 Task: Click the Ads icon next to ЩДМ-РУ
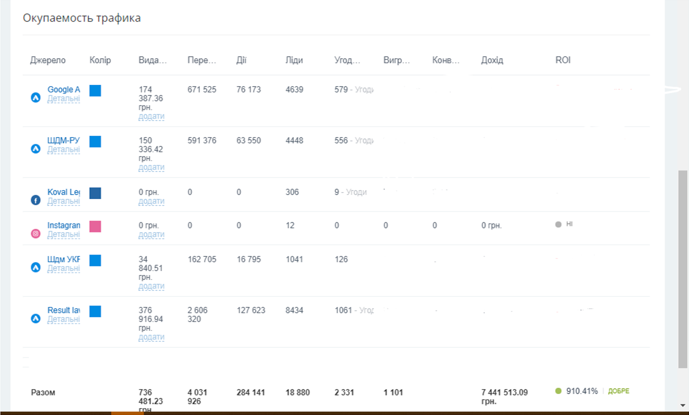click(x=36, y=148)
